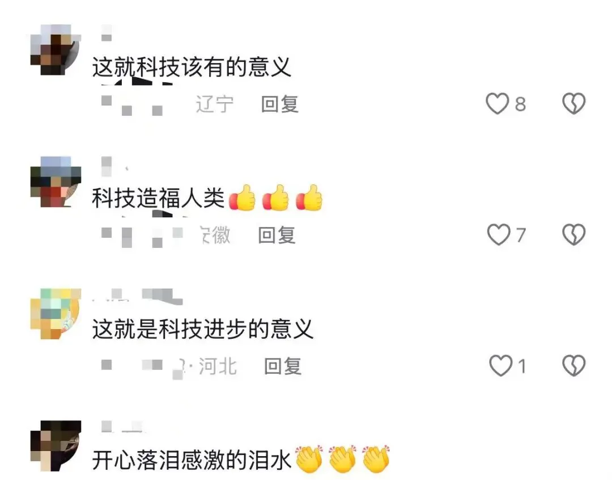This screenshot has width=612, height=480.
Task: Like the 科技造福人类 comment
Action: coord(499,234)
